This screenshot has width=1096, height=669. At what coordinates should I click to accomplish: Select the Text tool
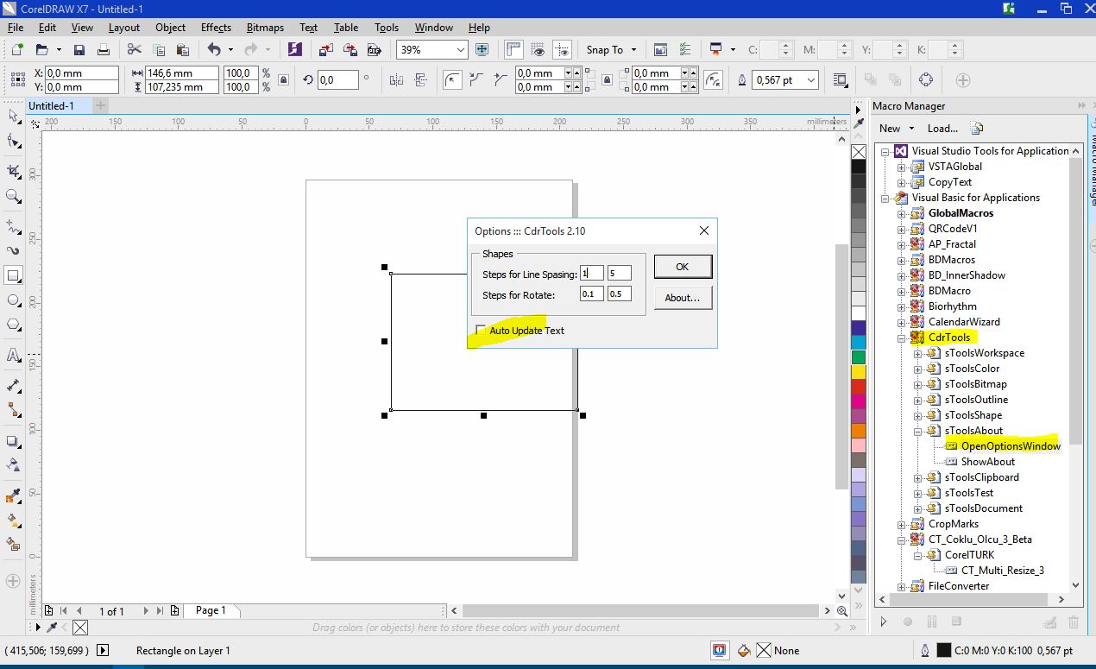point(13,355)
